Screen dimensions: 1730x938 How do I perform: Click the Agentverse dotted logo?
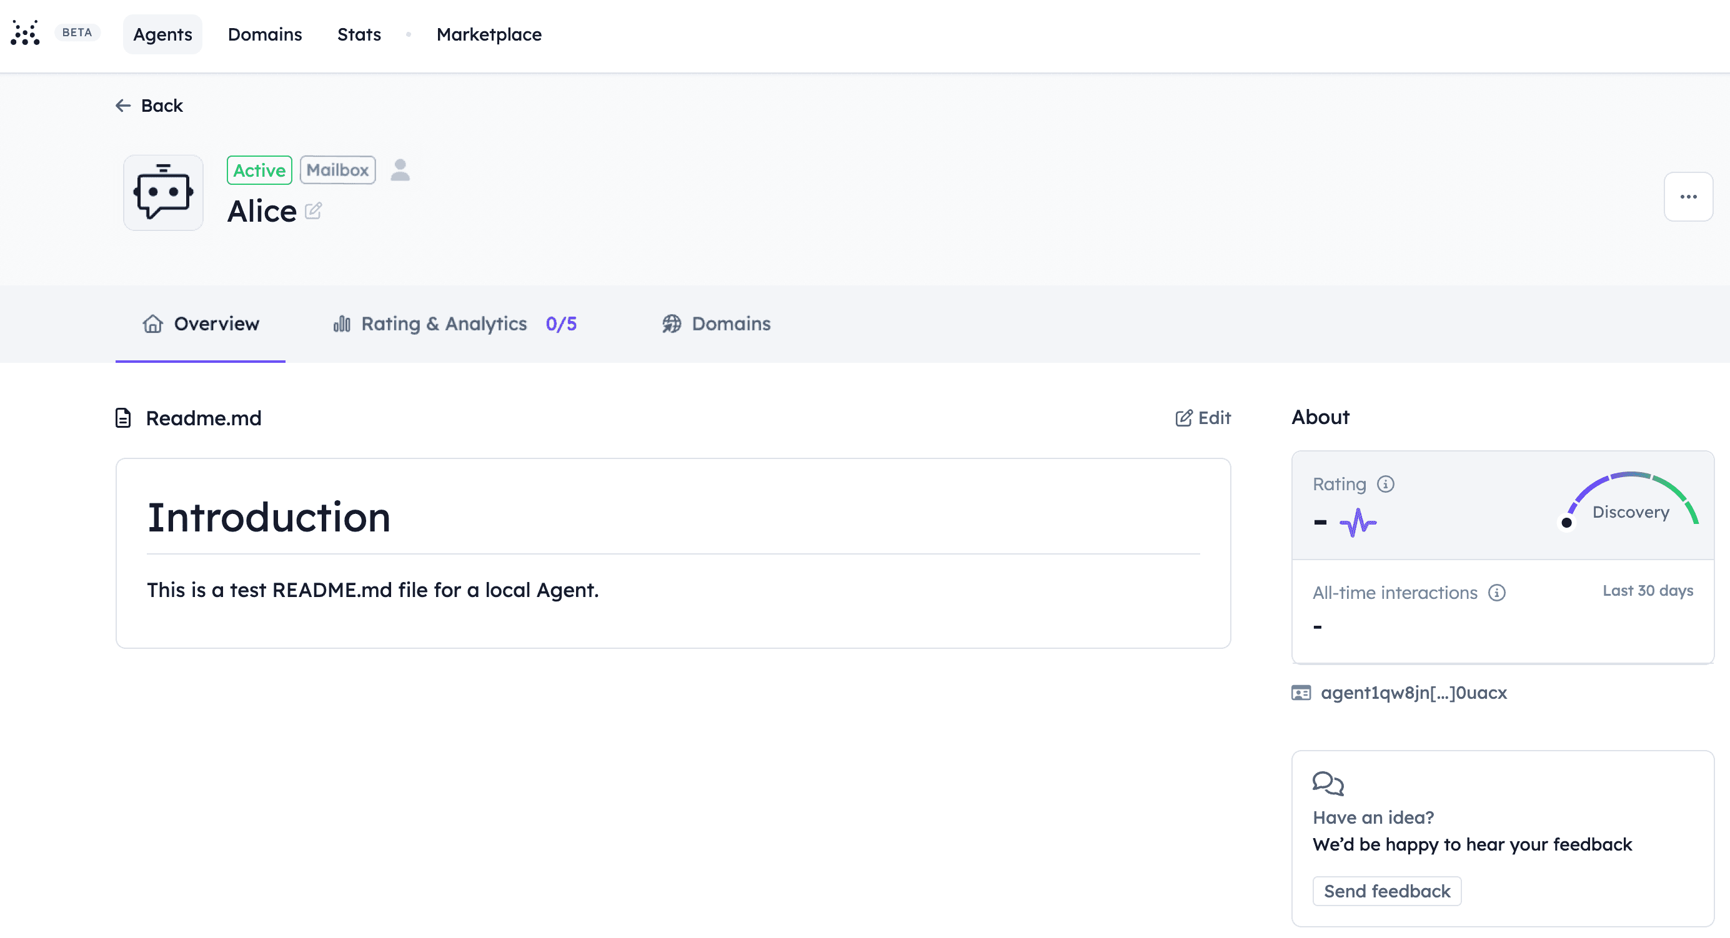(x=26, y=33)
